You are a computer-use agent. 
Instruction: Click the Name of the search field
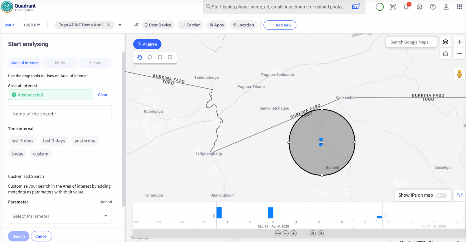coord(60,114)
